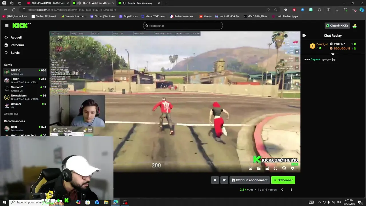
Task: Go to Parcourir in sidebar
Action: click(x=14, y=45)
